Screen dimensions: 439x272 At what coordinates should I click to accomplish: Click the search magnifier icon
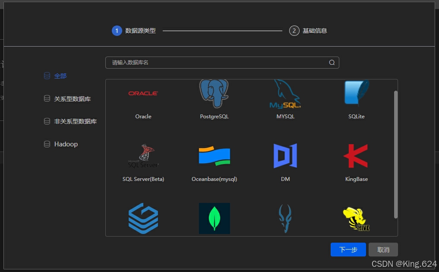[x=332, y=63]
